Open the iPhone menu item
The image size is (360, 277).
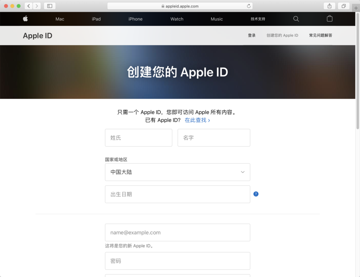tap(135, 19)
